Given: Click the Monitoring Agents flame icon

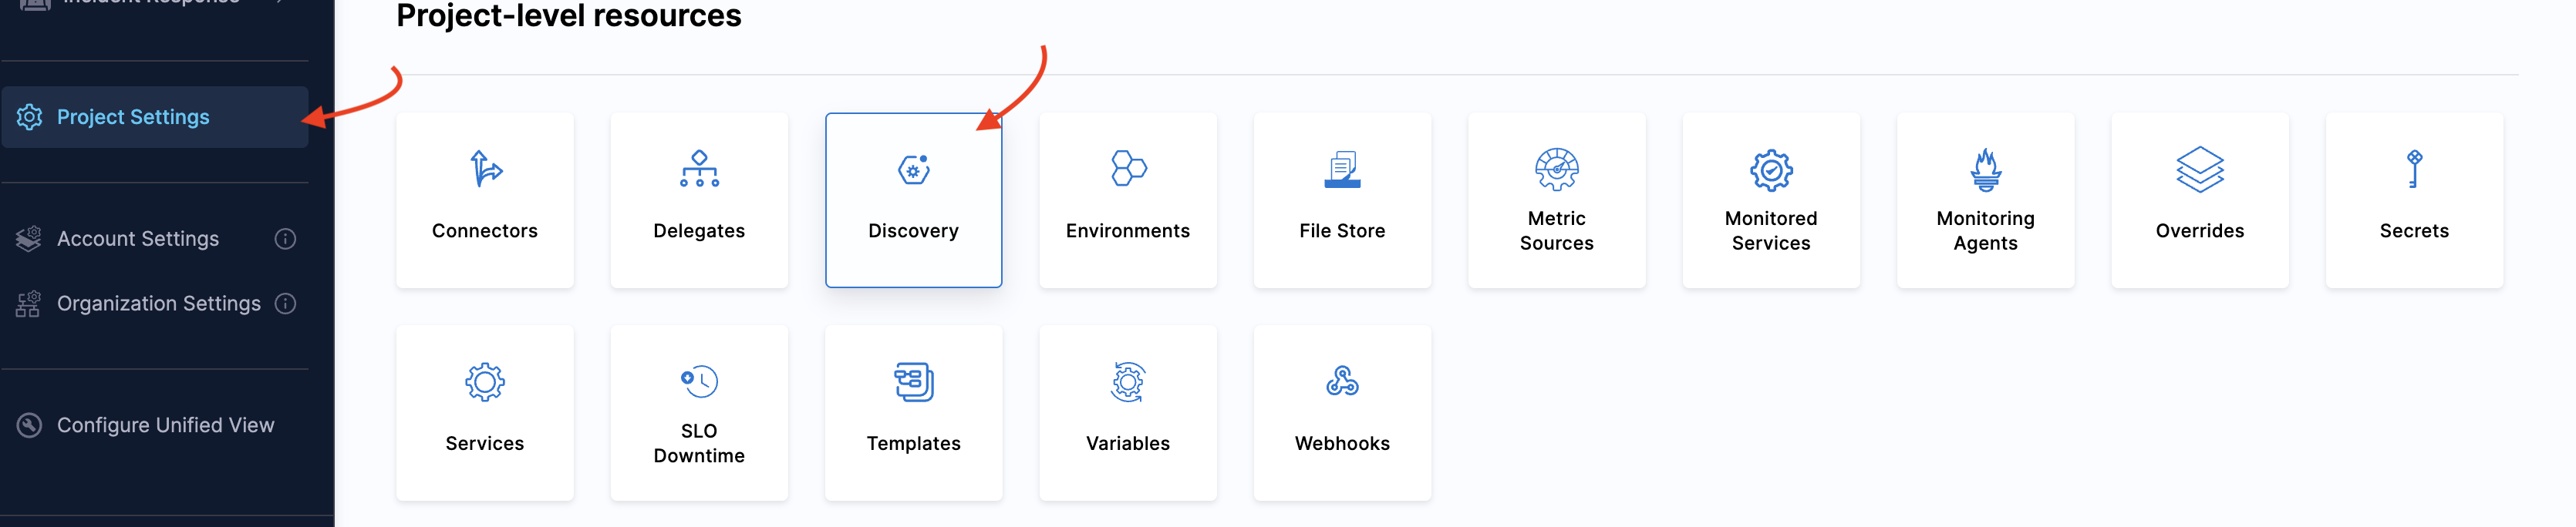Looking at the screenshot, I should (x=1985, y=170).
